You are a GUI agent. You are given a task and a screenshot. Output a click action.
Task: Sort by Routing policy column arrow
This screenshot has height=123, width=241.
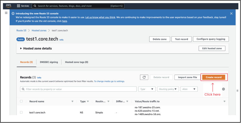[108, 101]
